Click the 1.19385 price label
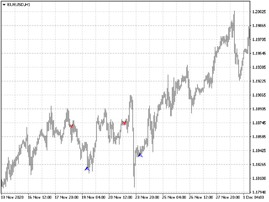 point(259,67)
